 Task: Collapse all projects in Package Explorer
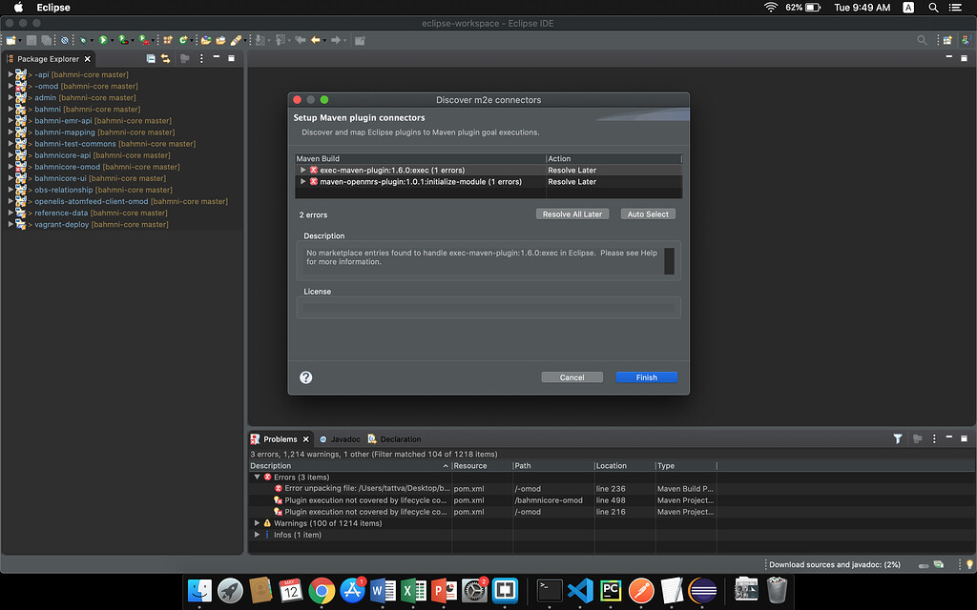point(151,57)
